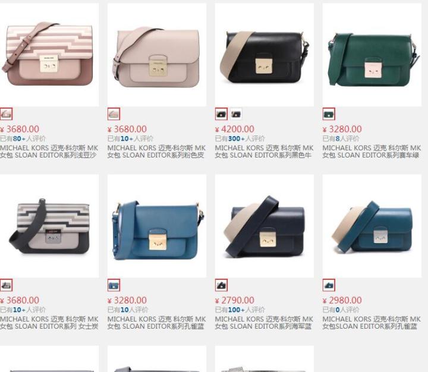Open title link of plain pink ¥3680 bag
Screen dimensions: 428x372
click(x=157, y=152)
